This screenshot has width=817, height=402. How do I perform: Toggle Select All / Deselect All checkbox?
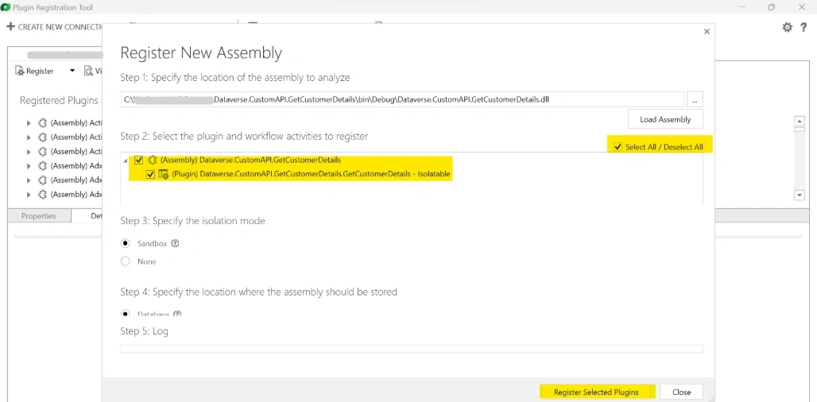(618, 147)
